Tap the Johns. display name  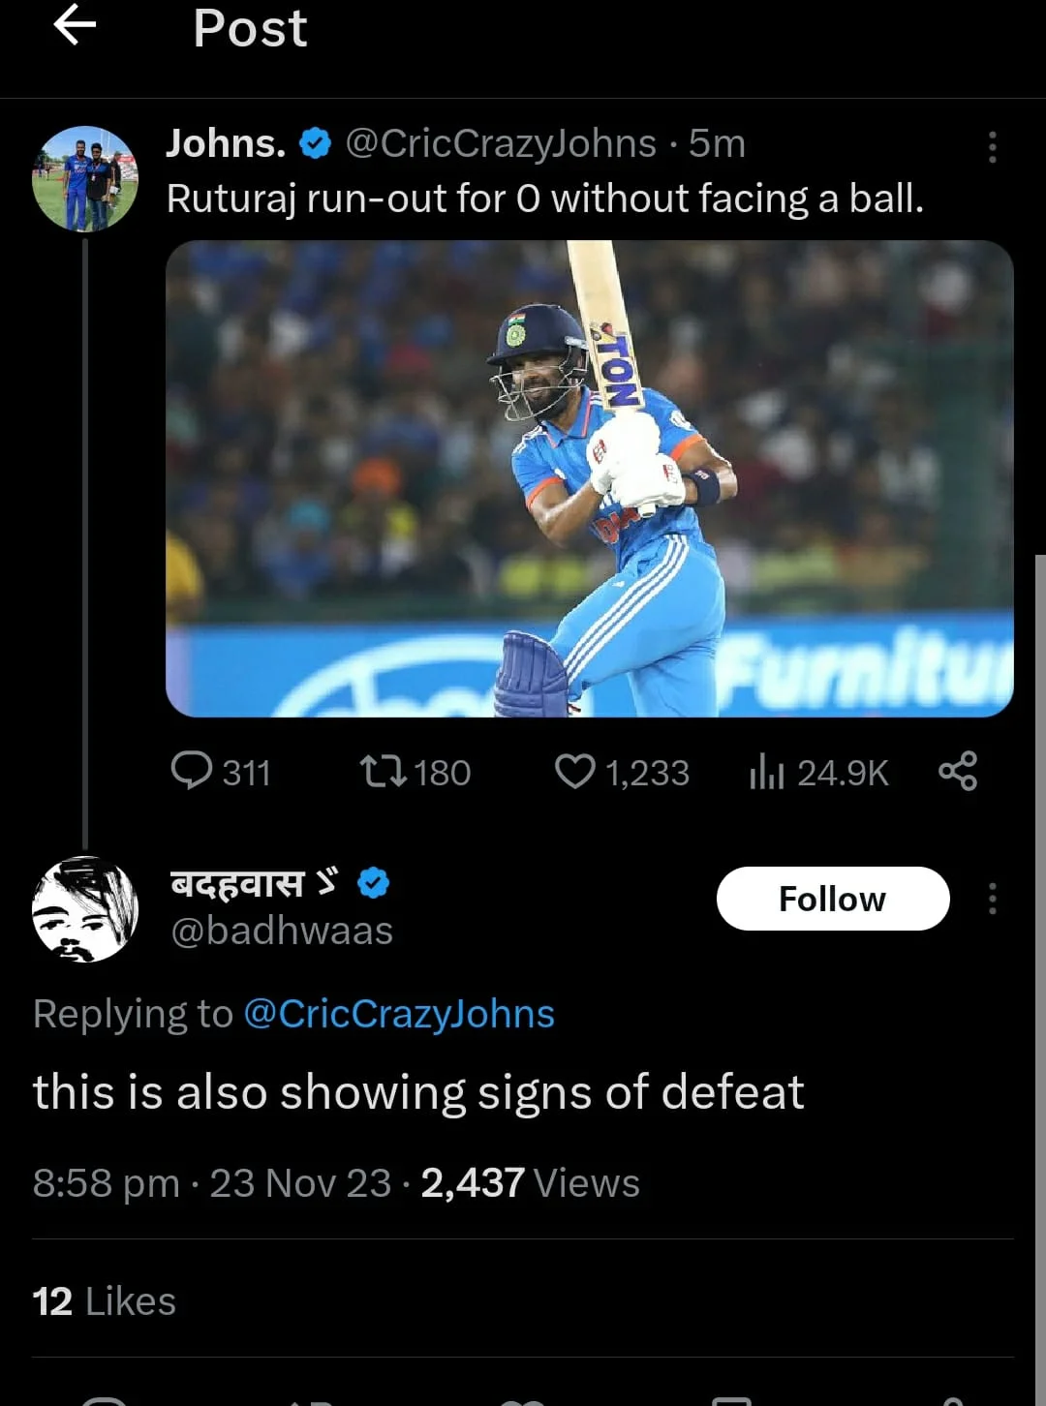pyautogui.click(x=226, y=143)
